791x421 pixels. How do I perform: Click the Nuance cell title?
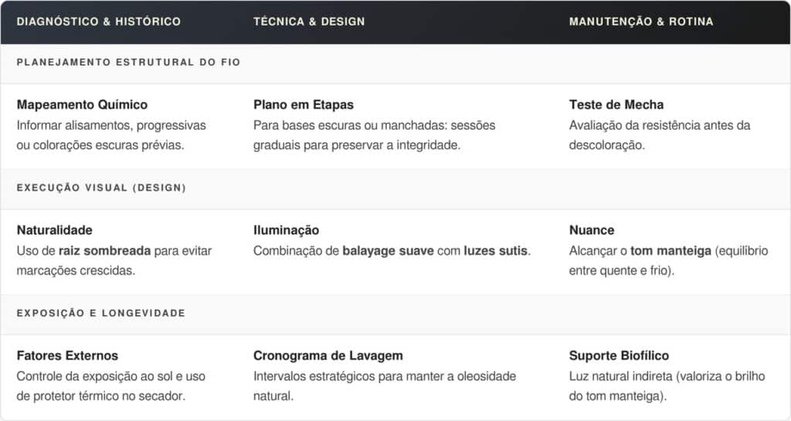(x=592, y=230)
